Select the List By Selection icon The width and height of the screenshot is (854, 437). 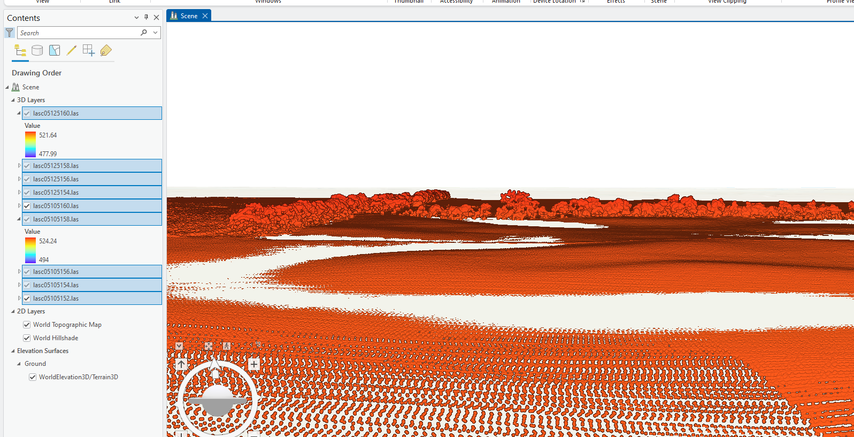55,51
